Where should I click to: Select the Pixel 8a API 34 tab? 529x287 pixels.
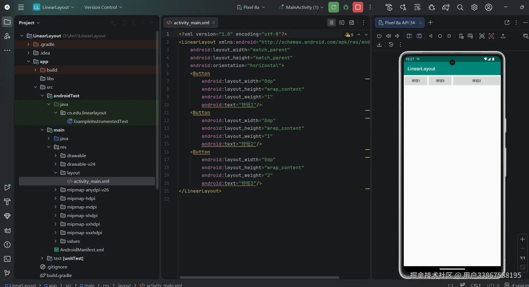click(x=399, y=23)
